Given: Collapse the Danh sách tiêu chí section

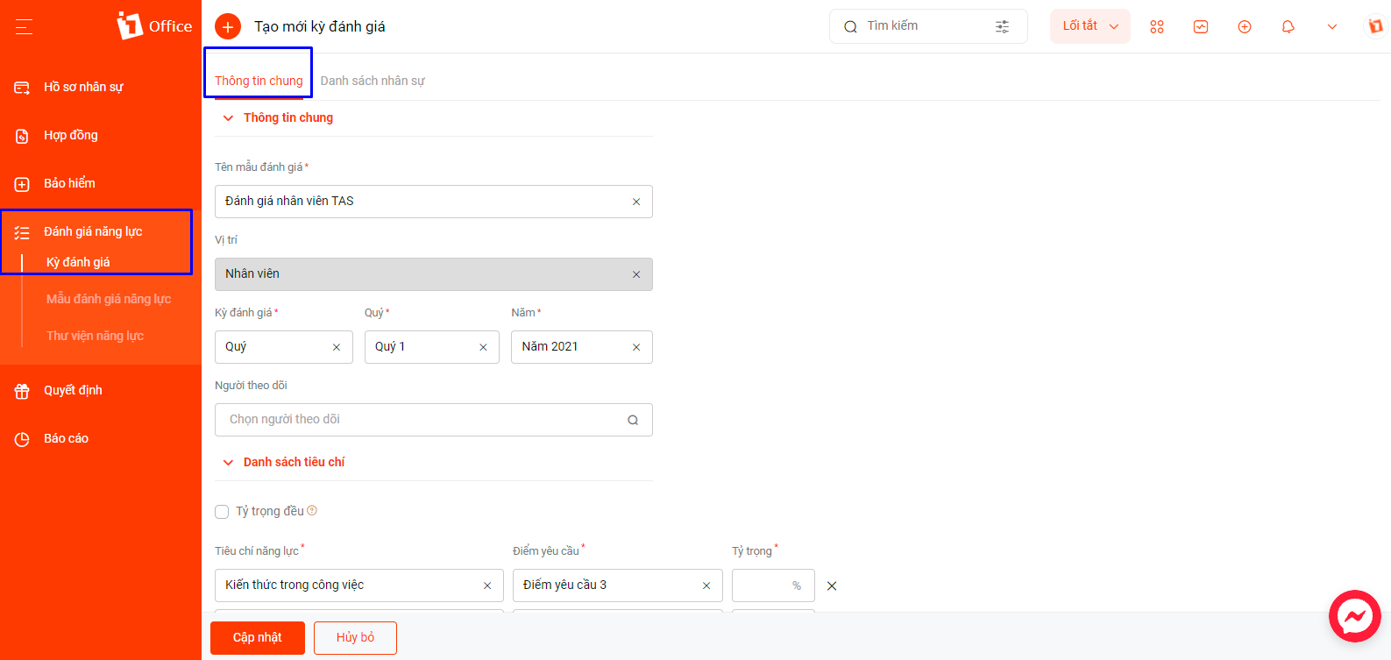Looking at the screenshot, I should pyautogui.click(x=228, y=462).
